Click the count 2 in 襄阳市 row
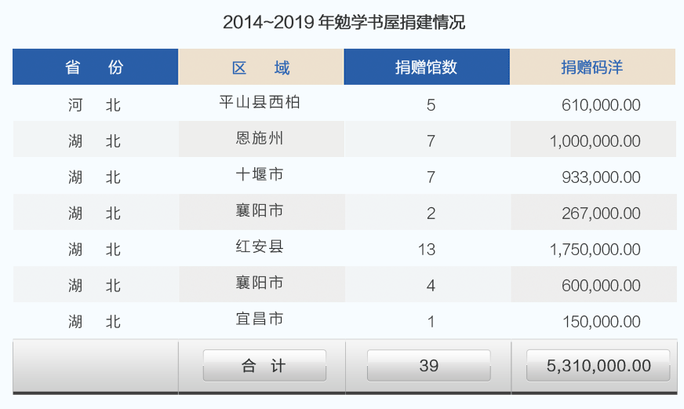The image size is (684, 409). click(431, 214)
